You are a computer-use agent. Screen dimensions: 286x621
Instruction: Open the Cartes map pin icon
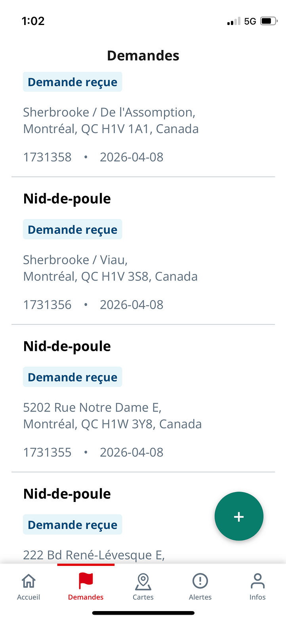click(143, 581)
